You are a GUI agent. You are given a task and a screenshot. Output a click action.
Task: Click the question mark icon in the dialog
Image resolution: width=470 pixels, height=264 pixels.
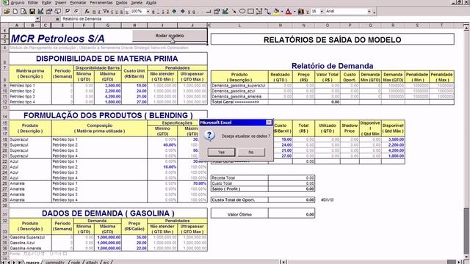coord(209,136)
